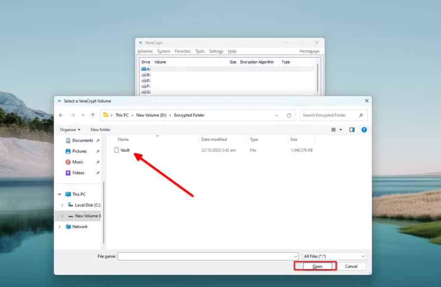Click the Cancel button

click(x=351, y=266)
